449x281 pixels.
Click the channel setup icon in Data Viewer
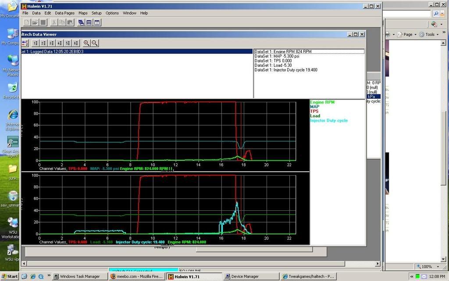[25, 43]
